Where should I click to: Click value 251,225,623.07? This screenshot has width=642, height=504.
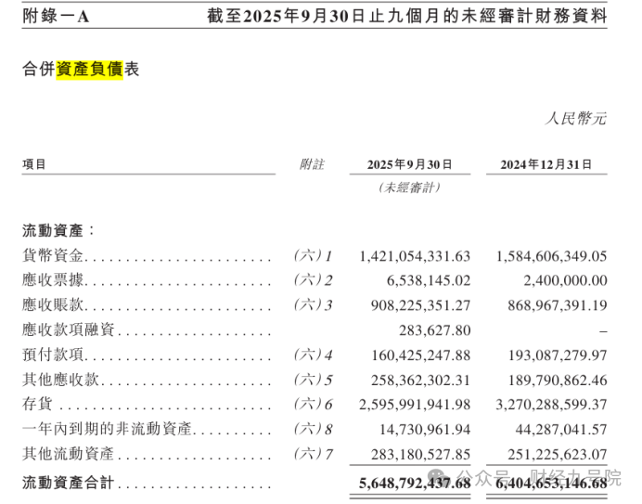(x=558, y=455)
